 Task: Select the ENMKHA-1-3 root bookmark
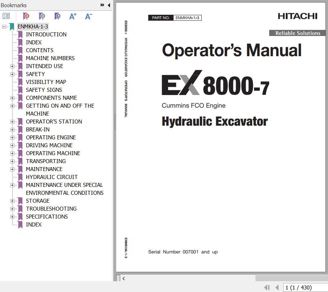coord(32,27)
